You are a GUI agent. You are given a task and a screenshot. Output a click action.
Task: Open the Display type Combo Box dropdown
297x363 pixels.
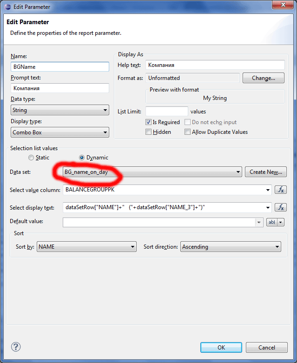(x=60, y=132)
